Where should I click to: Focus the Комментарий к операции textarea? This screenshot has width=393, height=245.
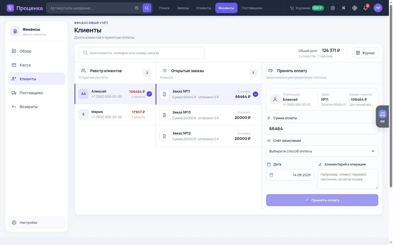click(x=348, y=179)
